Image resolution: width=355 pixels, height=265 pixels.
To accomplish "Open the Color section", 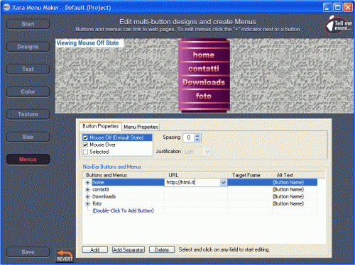I will pyautogui.click(x=28, y=91).
